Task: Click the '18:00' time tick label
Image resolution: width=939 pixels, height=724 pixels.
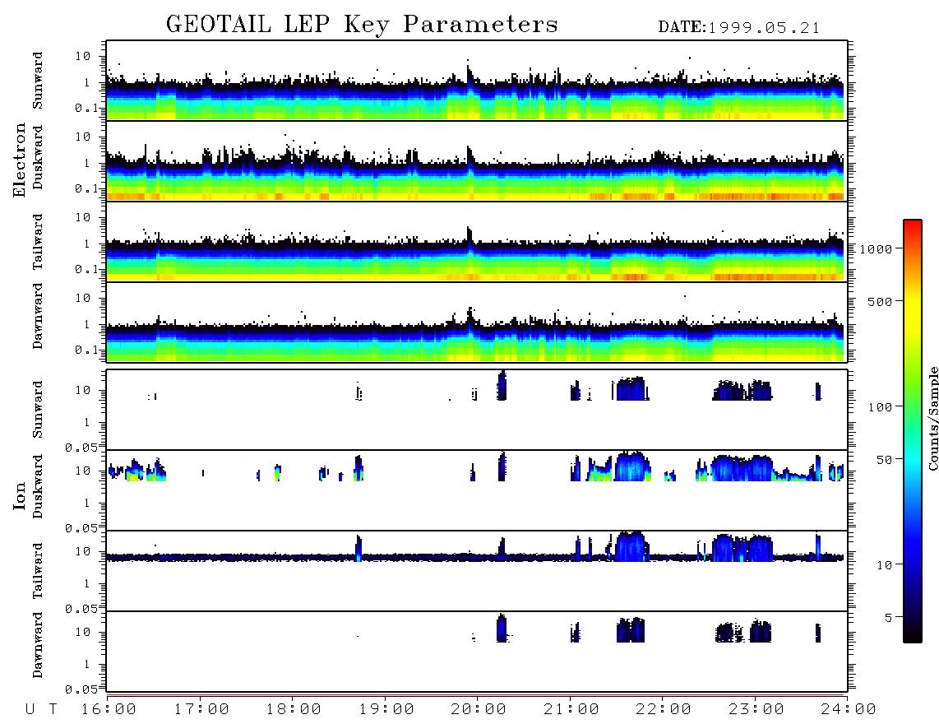Action: (x=294, y=710)
